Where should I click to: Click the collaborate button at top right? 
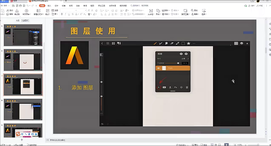pos(252,6)
